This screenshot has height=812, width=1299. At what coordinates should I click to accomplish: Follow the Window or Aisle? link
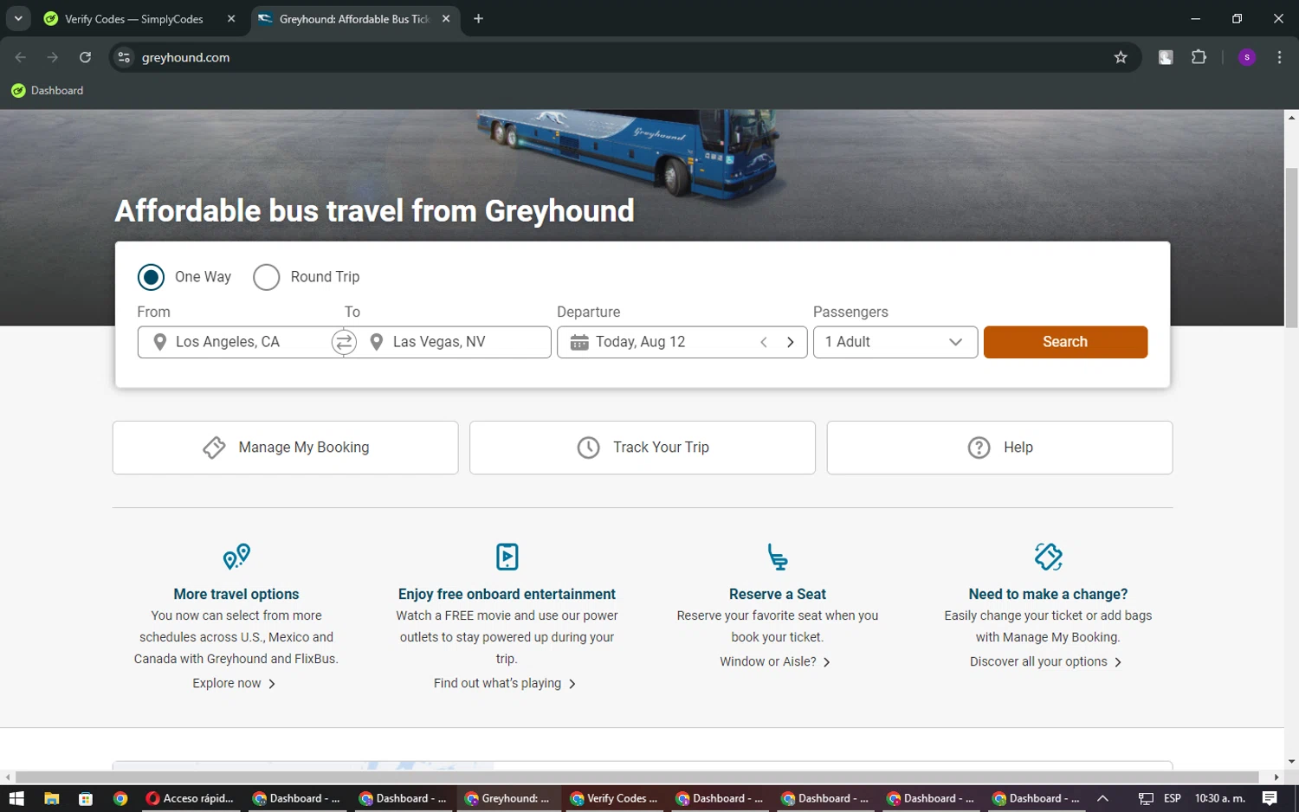(775, 661)
